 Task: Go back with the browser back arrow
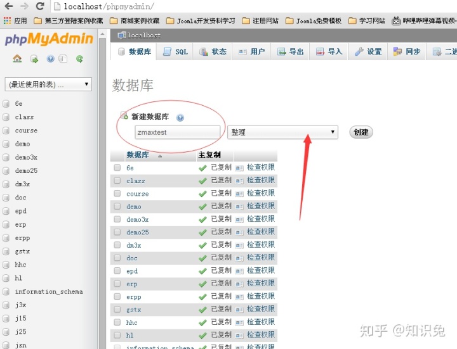click(9, 6)
